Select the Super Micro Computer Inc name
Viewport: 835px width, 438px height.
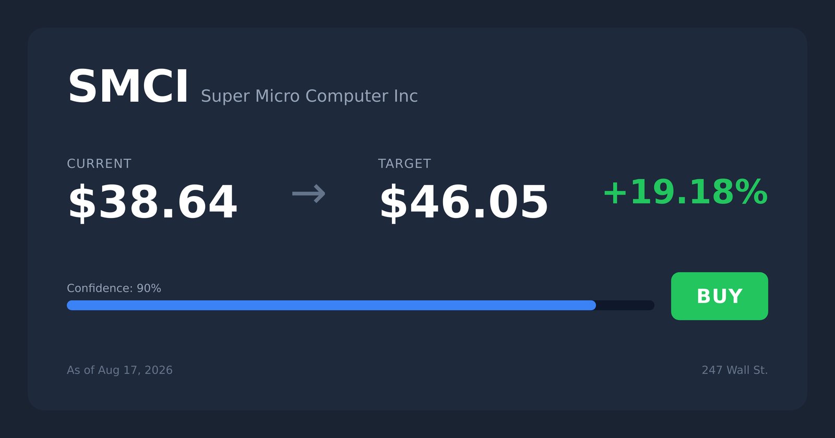point(309,96)
